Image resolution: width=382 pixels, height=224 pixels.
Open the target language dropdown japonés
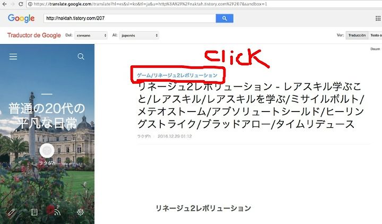tap(139, 36)
